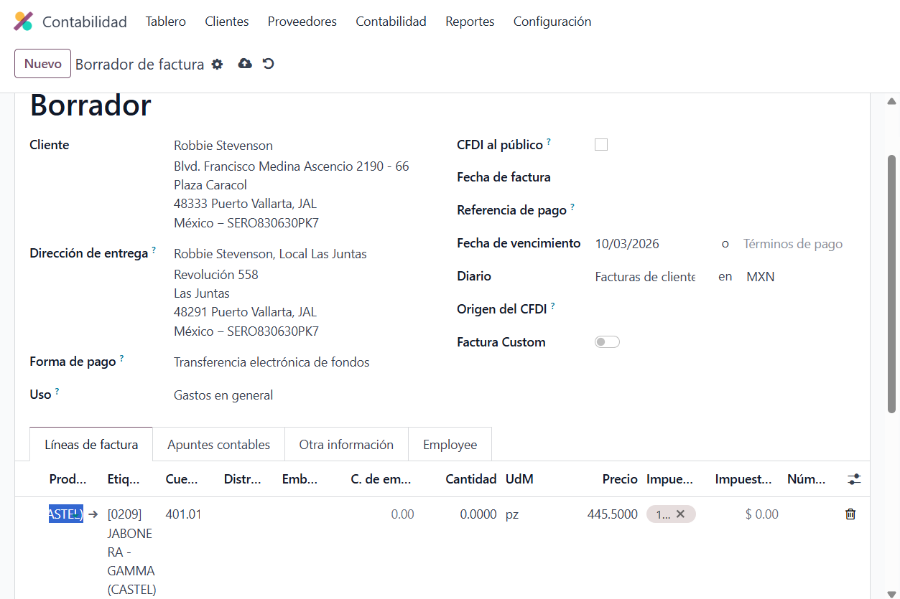
Task: Save the invoice with cloud upload icon
Action: (245, 64)
